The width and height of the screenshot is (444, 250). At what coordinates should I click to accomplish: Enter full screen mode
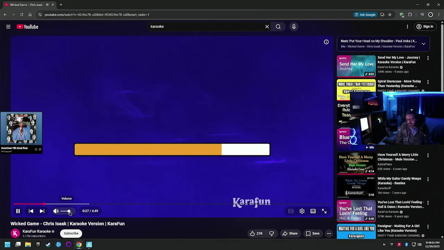click(324, 211)
